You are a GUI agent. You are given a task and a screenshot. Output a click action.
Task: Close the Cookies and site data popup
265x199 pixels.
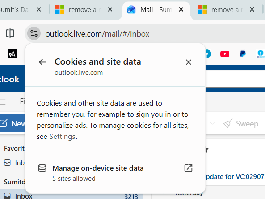click(x=189, y=62)
